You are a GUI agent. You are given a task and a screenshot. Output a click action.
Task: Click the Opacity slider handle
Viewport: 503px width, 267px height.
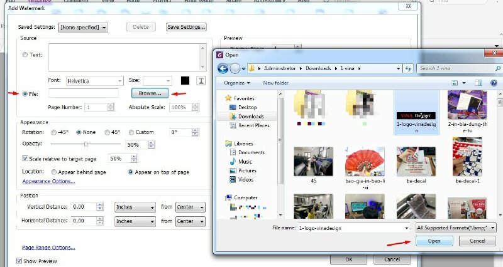click(86, 144)
